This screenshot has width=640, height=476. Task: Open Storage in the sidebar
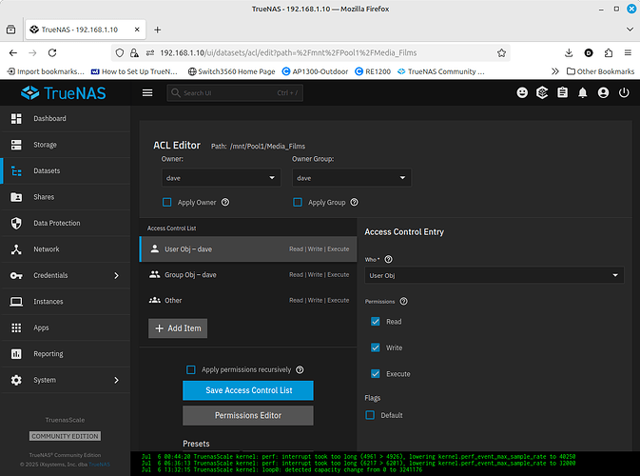[x=66, y=145]
